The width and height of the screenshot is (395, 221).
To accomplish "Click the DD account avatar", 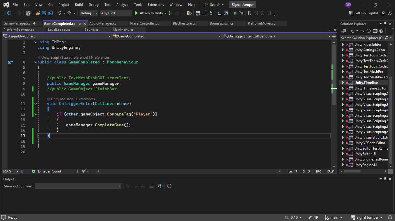I will click(x=348, y=5).
